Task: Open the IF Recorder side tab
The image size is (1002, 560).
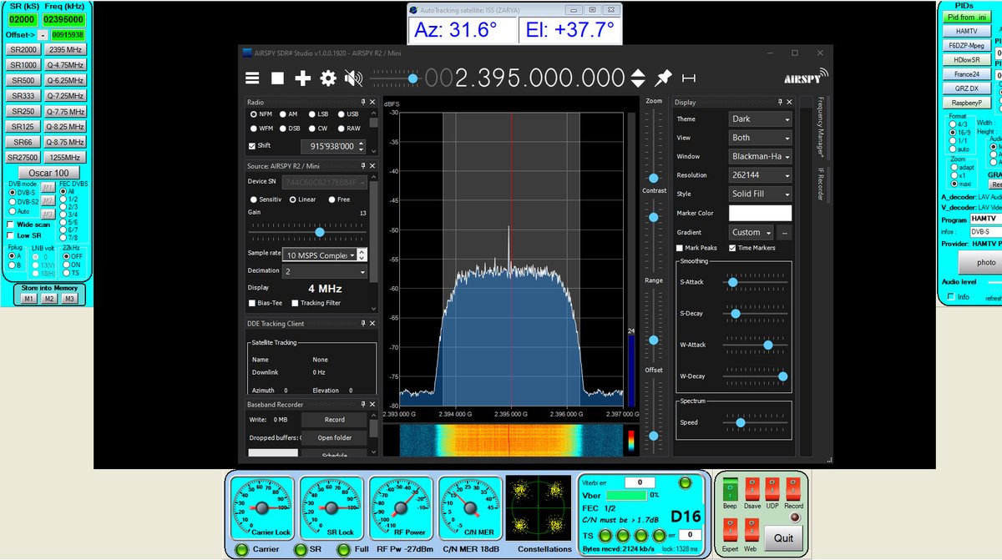Action: tap(821, 184)
